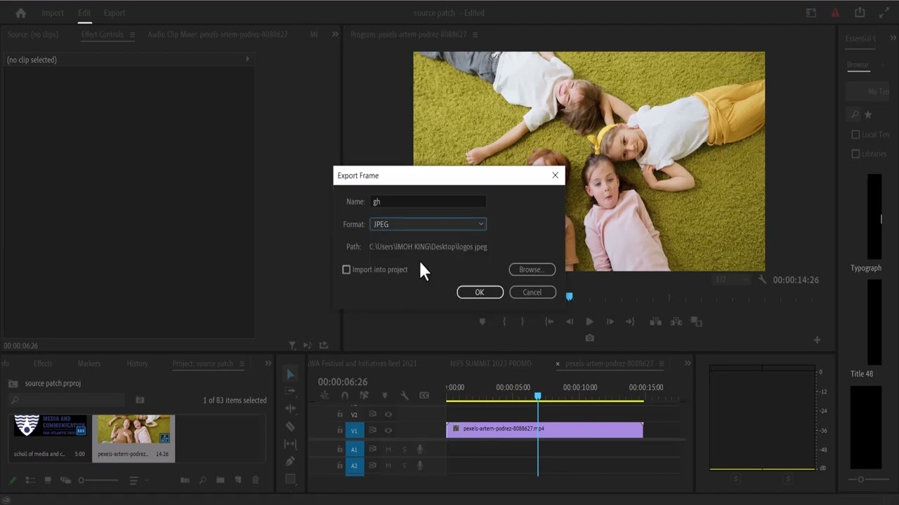The image size is (899, 505).
Task: Expand the Project panel overflow chevrons
Action: 268,363
